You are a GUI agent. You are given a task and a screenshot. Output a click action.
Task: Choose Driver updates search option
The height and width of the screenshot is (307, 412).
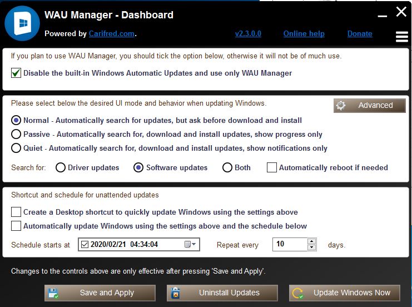[x=61, y=167]
